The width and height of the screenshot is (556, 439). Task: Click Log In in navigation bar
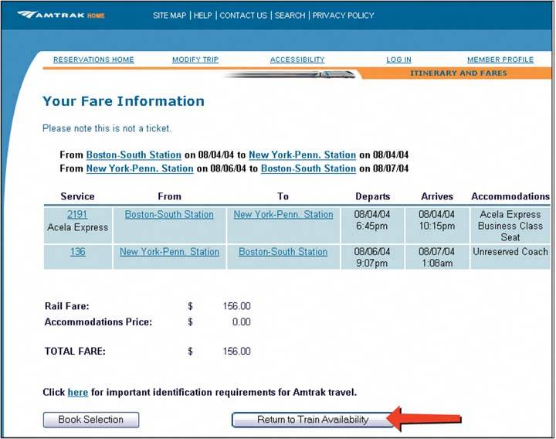tap(398, 60)
